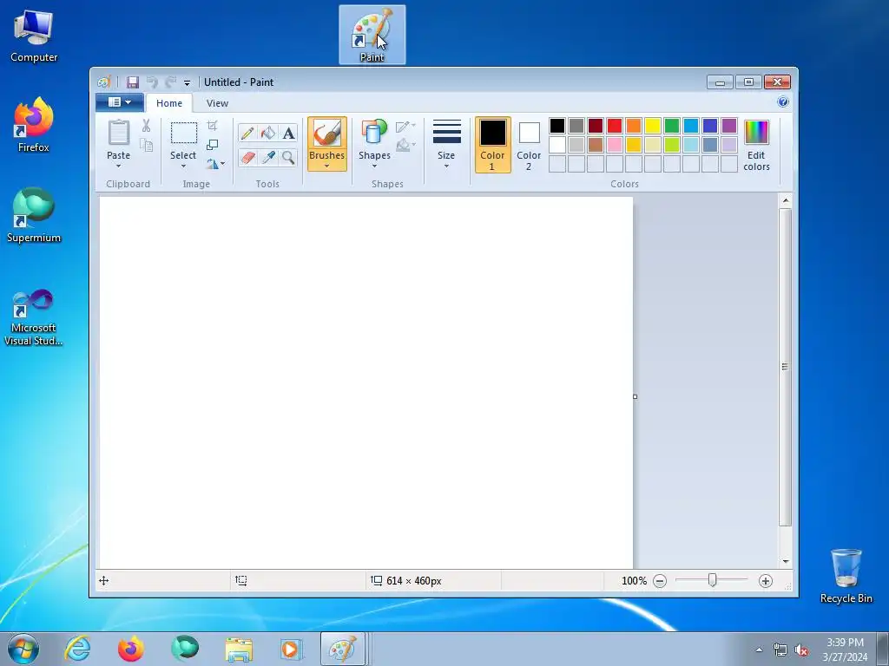Open the Supermium desktop shortcut
Image resolution: width=889 pixels, height=666 pixels.
[34, 215]
